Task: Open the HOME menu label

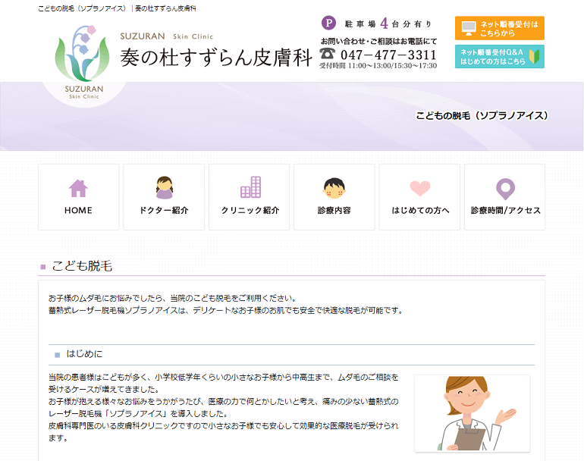Action: [x=78, y=210]
